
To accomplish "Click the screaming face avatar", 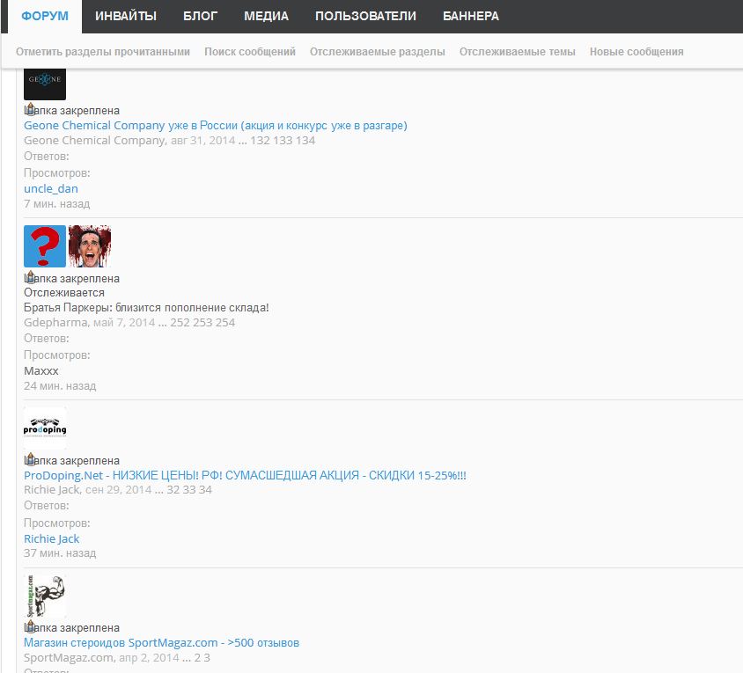I will tap(90, 246).
